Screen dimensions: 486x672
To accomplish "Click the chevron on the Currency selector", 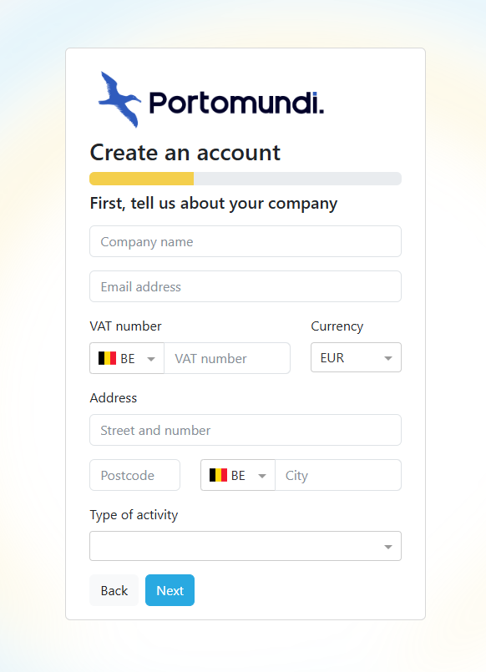I will coord(387,357).
